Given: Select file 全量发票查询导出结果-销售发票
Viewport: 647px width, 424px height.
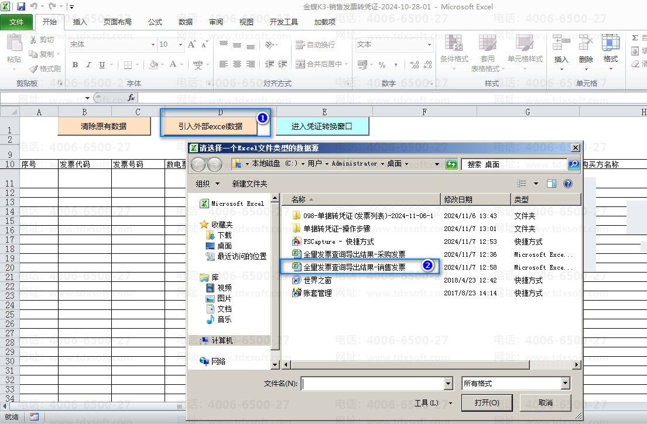Looking at the screenshot, I should (x=355, y=267).
